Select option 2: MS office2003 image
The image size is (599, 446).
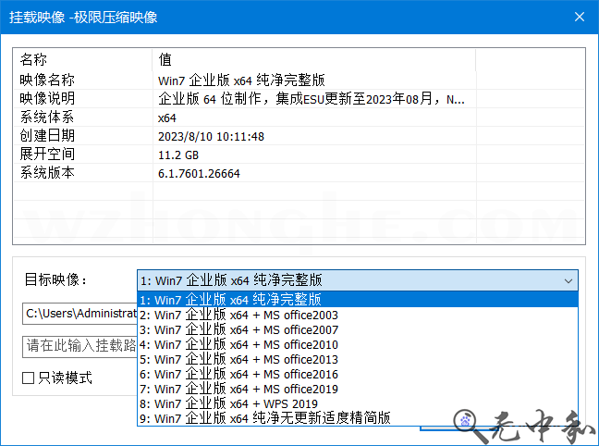(357, 315)
